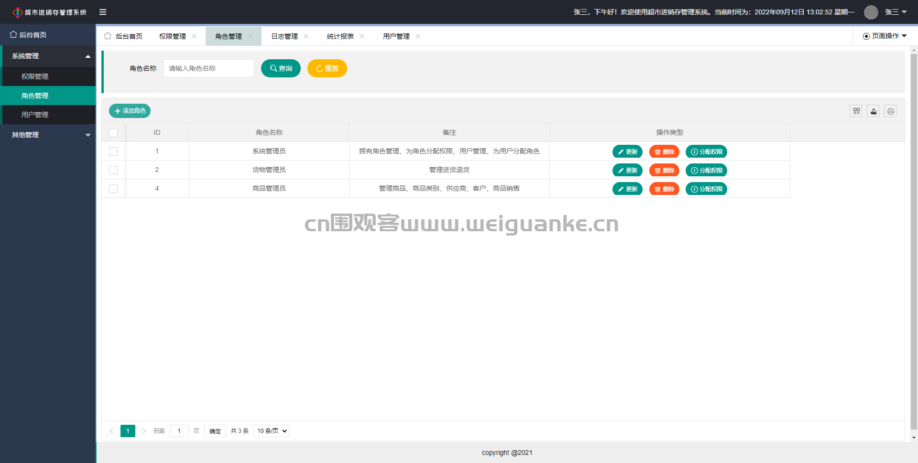
Task: Select 角色管理 in the sidebar
Action: pos(49,96)
